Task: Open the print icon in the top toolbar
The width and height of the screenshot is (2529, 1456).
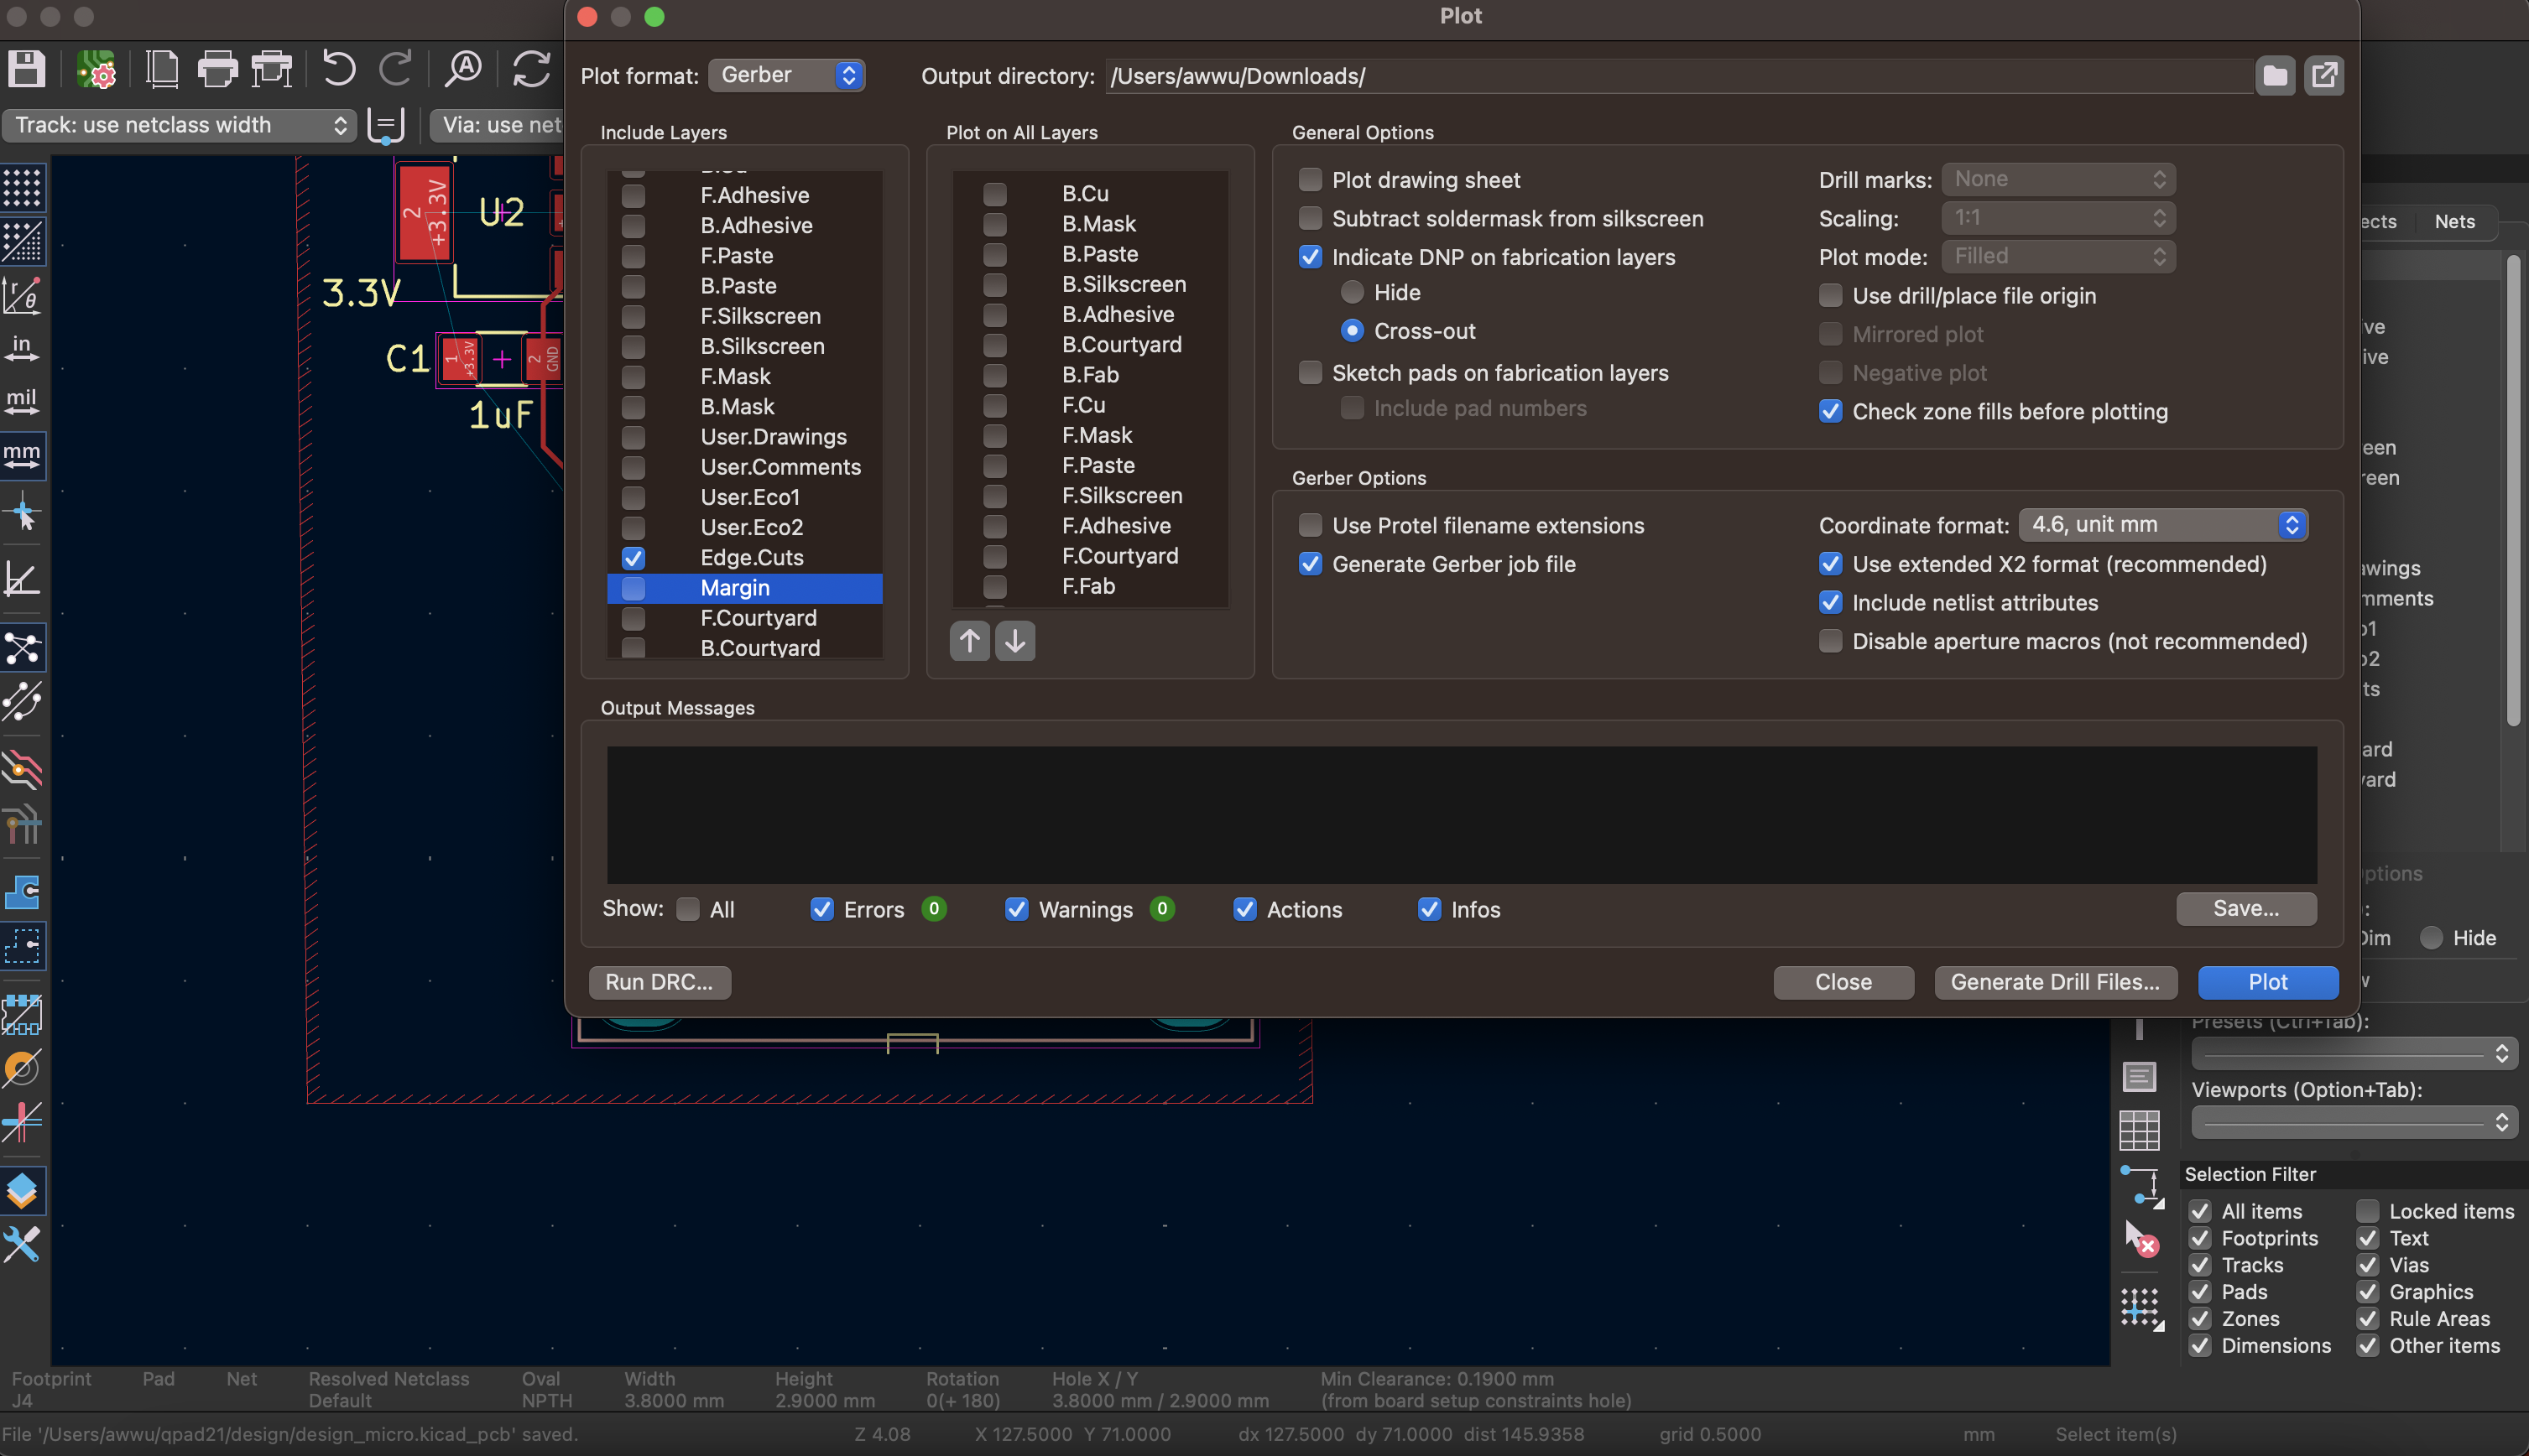Action: click(217, 68)
